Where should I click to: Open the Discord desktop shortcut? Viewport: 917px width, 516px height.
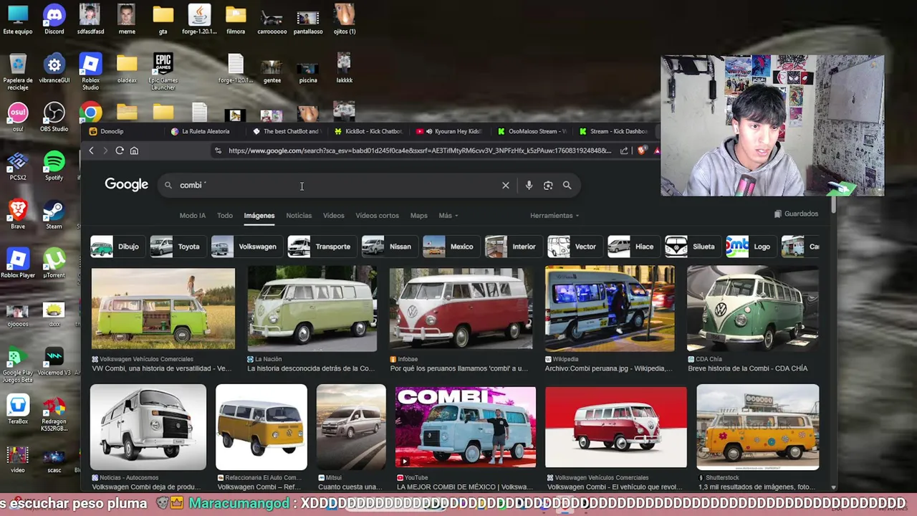pyautogui.click(x=54, y=19)
